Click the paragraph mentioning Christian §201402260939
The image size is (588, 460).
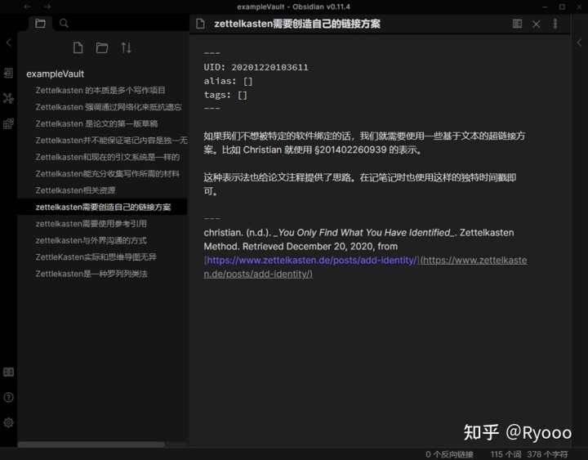(x=364, y=143)
